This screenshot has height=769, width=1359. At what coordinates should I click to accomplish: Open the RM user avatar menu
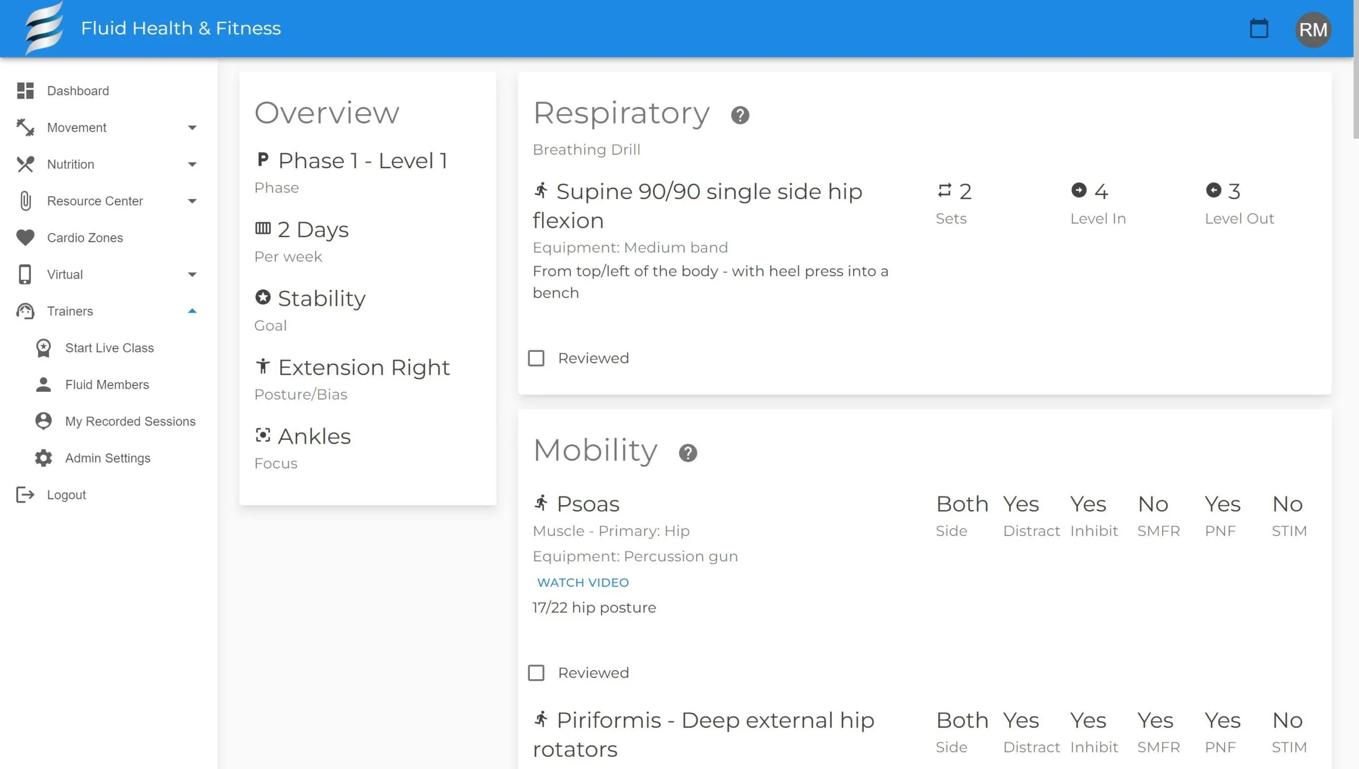[x=1313, y=30]
